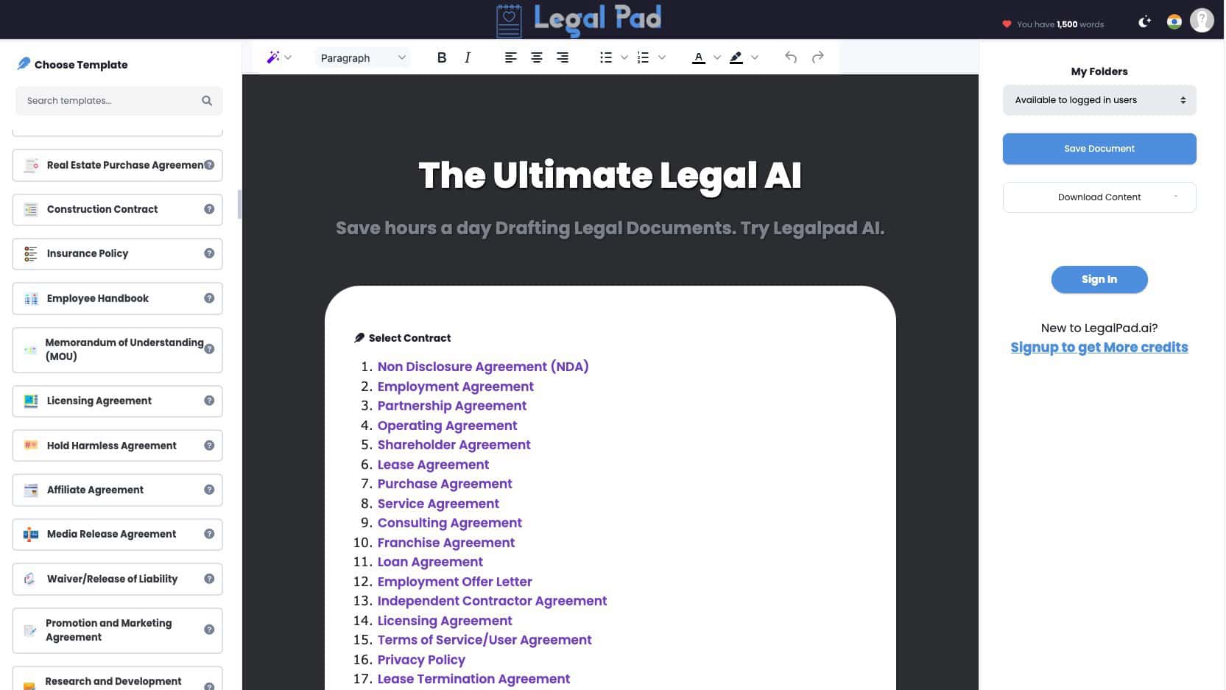Apply italic formatting
The image size is (1226, 690).
tap(468, 57)
